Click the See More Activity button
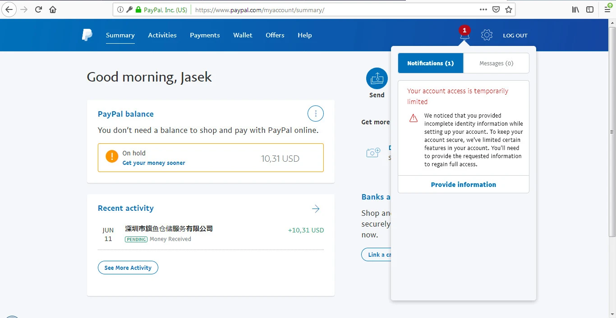The width and height of the screenshot is (616, 318). click(x=128, y=268)
